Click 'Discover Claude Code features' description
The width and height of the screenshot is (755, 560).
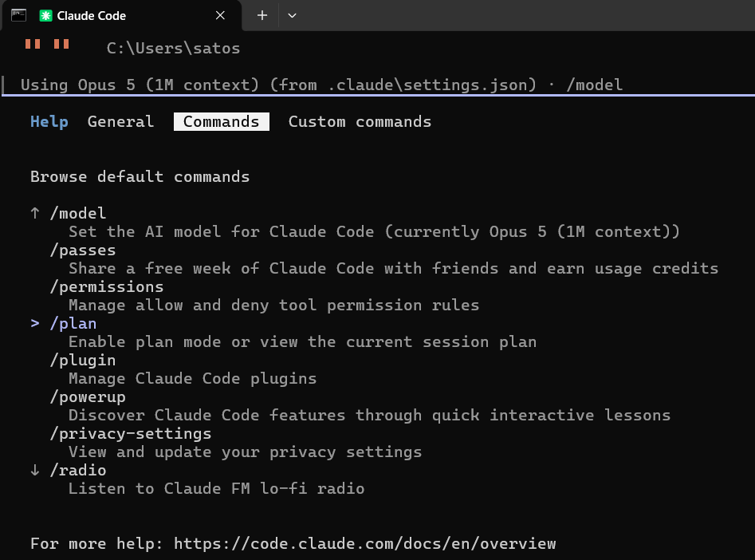click(x=369, y=415)
